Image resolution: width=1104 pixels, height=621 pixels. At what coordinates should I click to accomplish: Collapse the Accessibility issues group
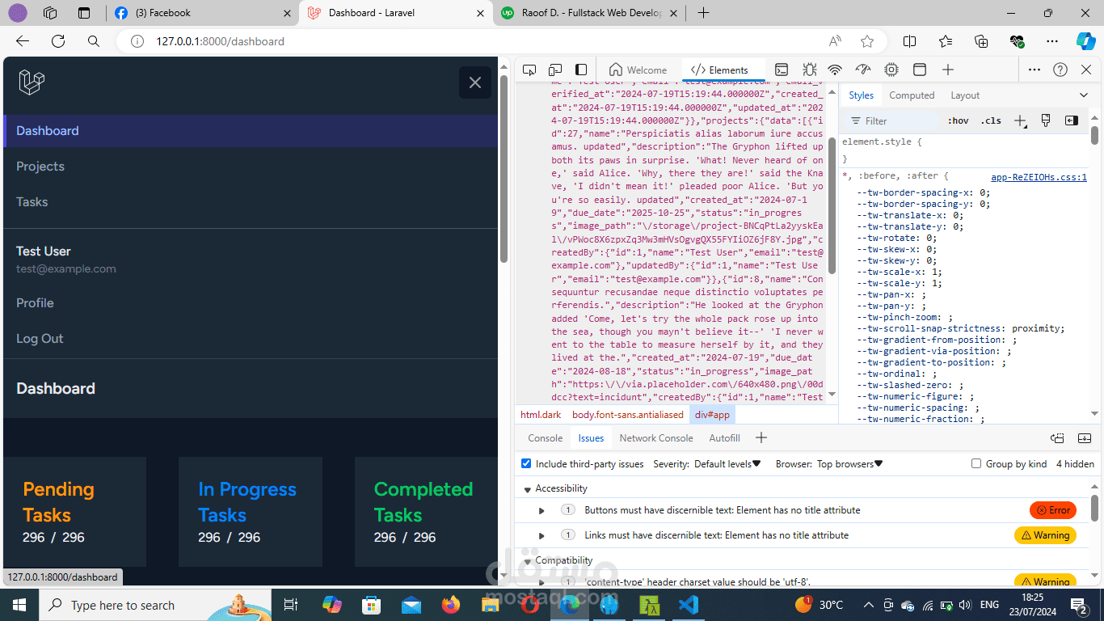pyautogui.click(x=528, y=489)
